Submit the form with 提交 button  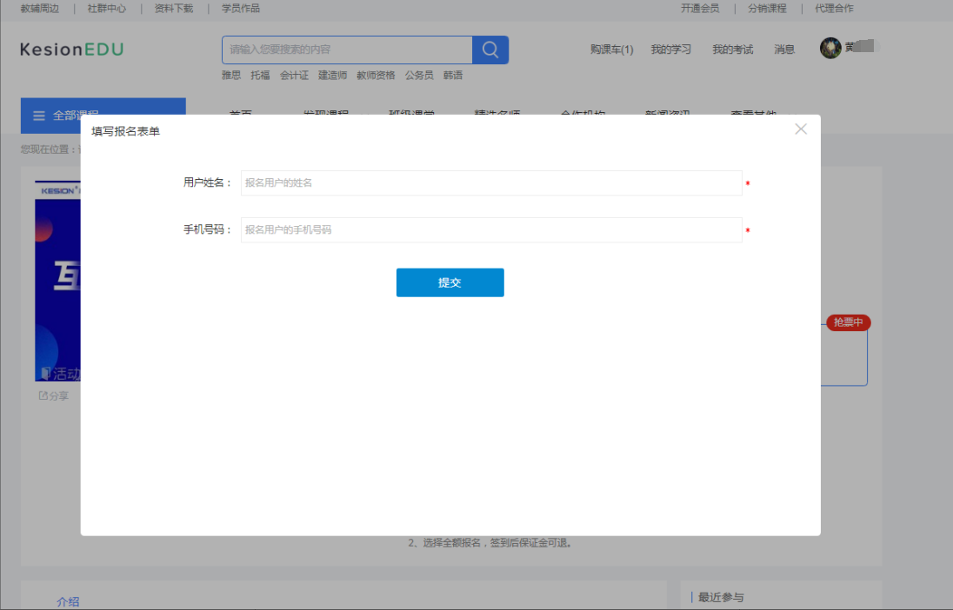tap(450, 282)
